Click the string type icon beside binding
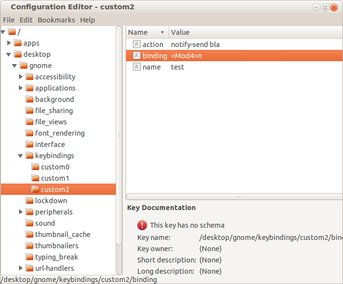The height and width of the screenshot is (284, 343). point(137,55)
